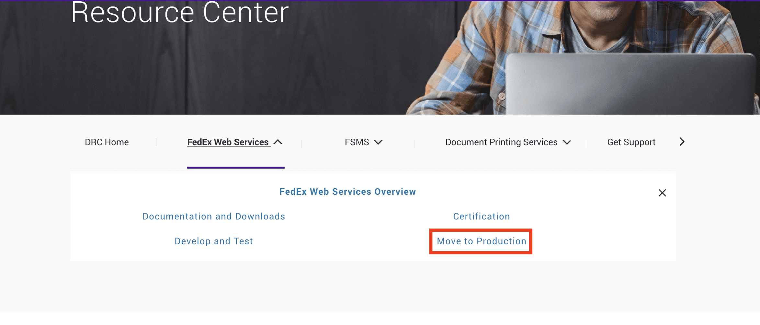Open FedEx Web Services Overview
760x325 pixels.
[x=347, y=192]
